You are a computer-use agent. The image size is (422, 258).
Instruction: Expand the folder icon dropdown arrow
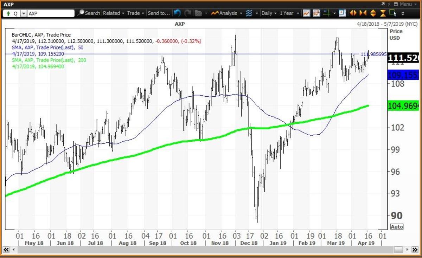point(206,13)
